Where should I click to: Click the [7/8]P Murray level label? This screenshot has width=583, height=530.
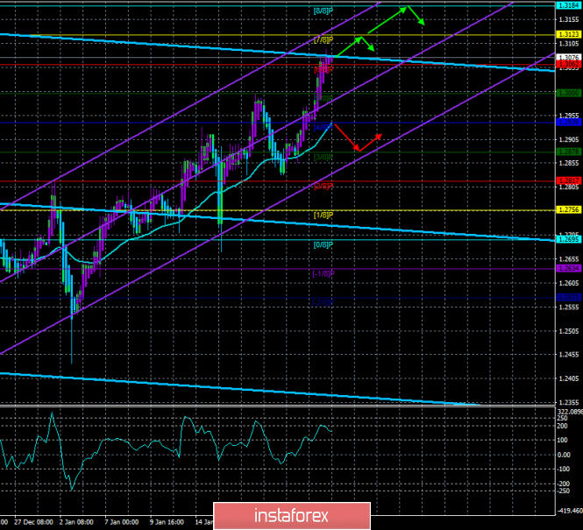tap(323, 40)
